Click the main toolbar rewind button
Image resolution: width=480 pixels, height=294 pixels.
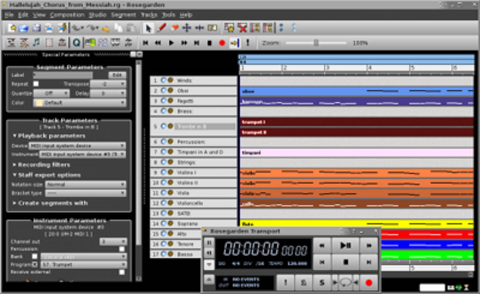point(158,42)
